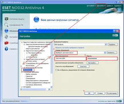Select Сканирование ПК in the sidebar
124x104 pixels.
[x=16, y=25]
